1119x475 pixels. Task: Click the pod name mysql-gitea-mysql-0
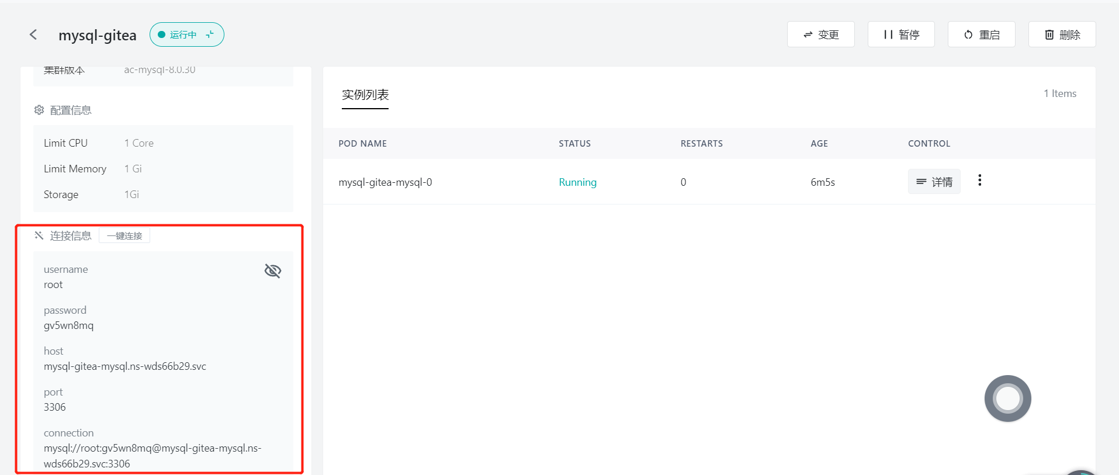pyautogui.click(x=385, y=182)
